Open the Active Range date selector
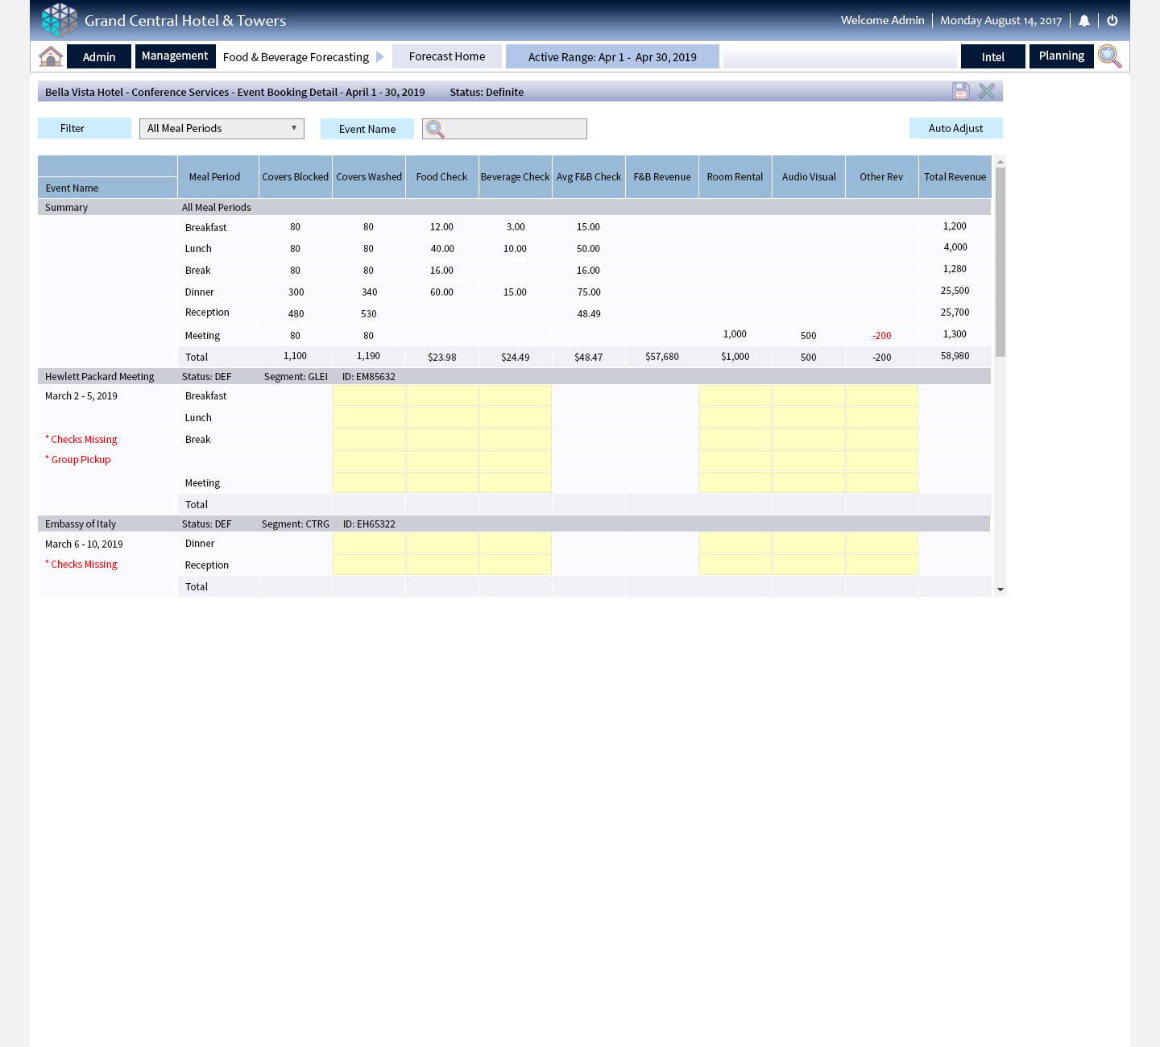This screenshot has height=1047, width=1160. 612,57
